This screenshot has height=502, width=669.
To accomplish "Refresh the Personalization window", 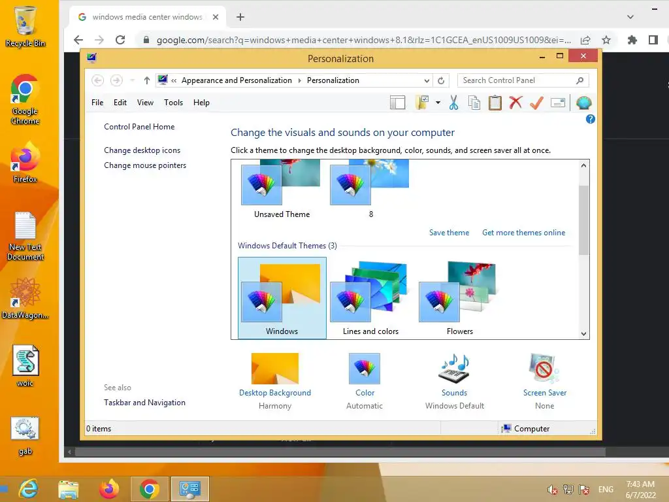I will (x=441, y=80).
